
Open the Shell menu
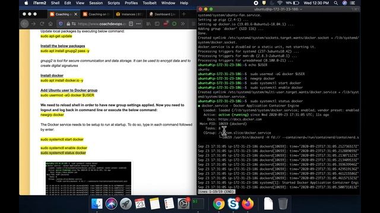55,3
